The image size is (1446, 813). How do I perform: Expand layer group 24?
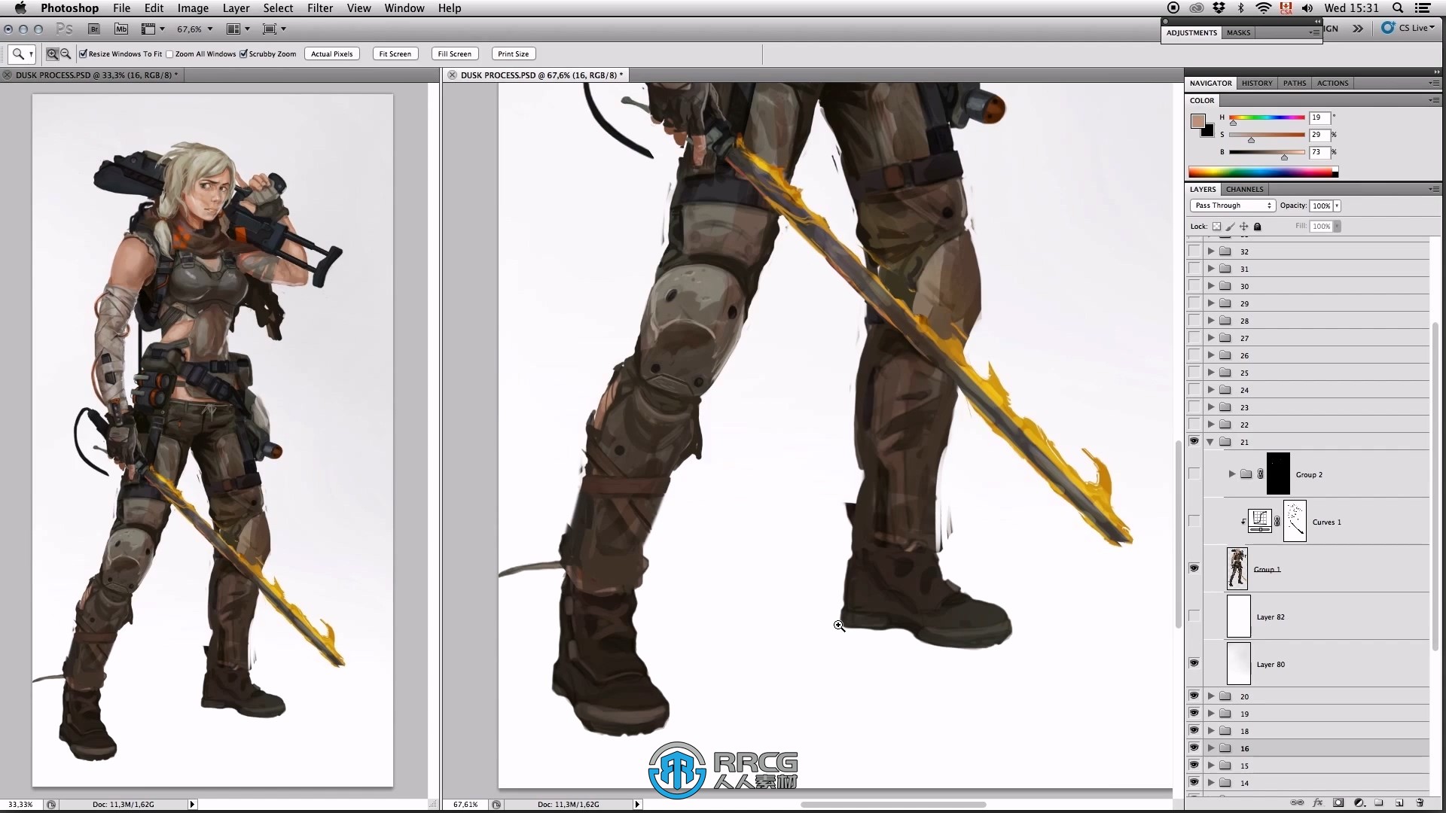coord(1211,390)
